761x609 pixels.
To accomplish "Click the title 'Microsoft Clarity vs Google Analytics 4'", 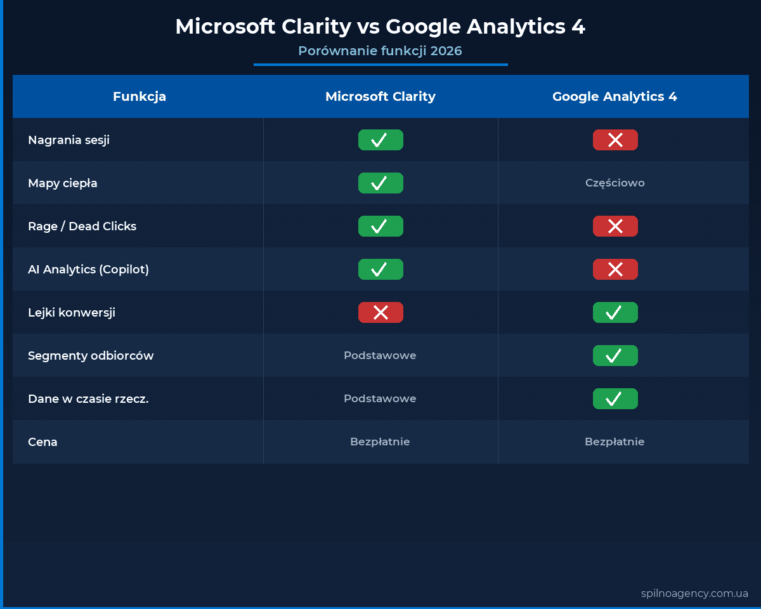I will coord(380,27).
